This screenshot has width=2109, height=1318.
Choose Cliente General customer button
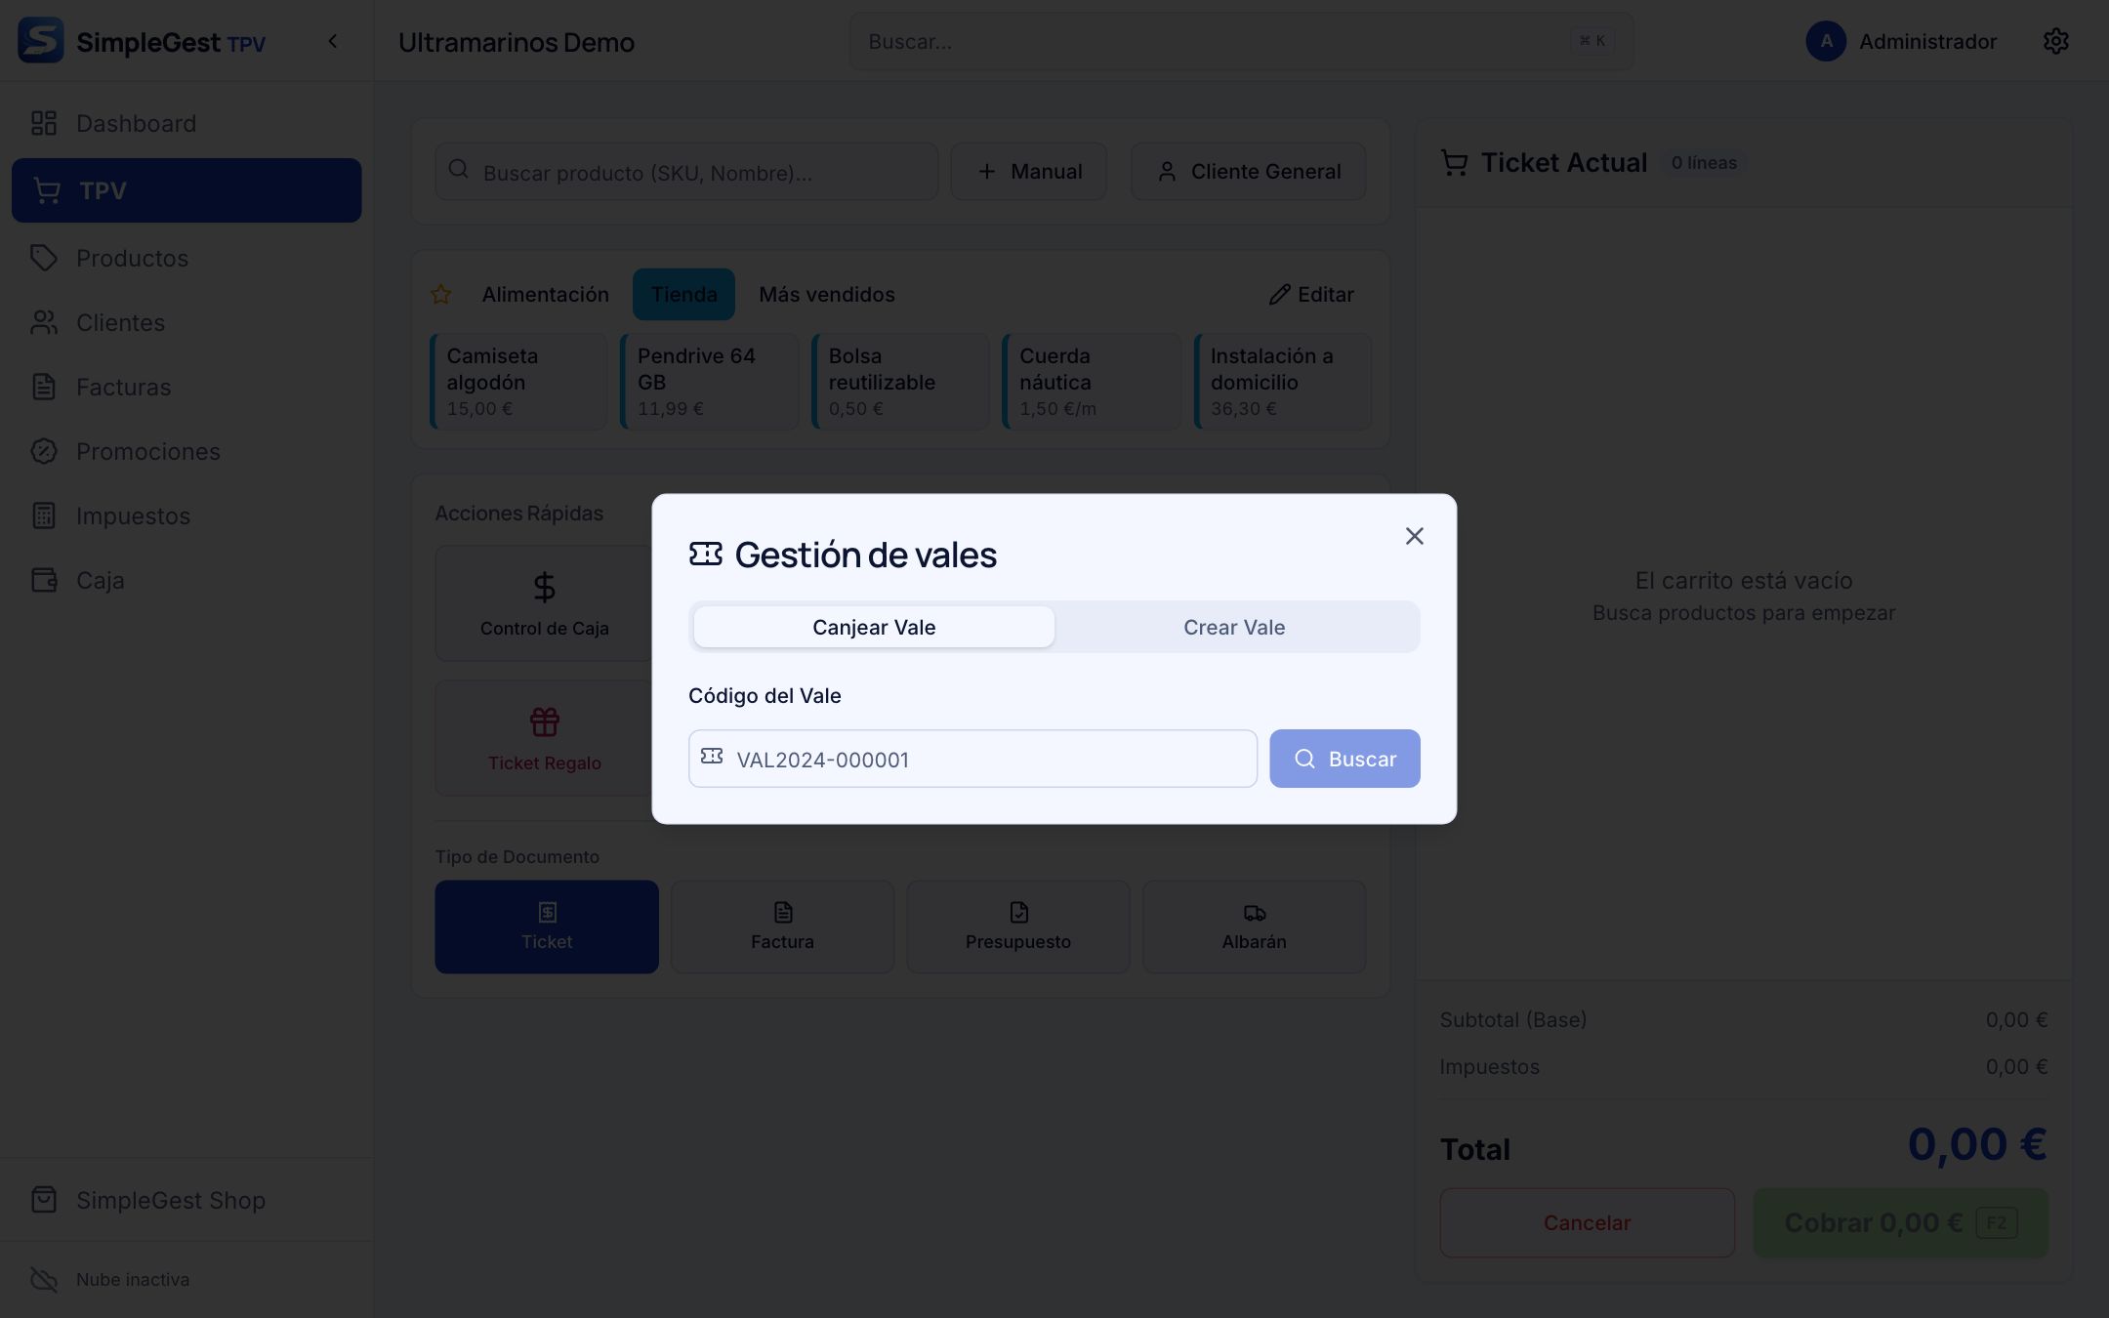(x=1248, y=172)
